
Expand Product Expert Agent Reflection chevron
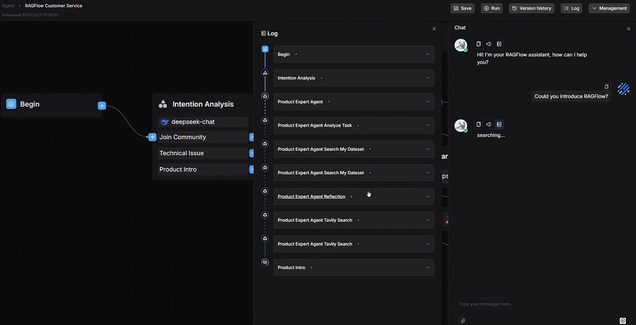coord(427,197)
